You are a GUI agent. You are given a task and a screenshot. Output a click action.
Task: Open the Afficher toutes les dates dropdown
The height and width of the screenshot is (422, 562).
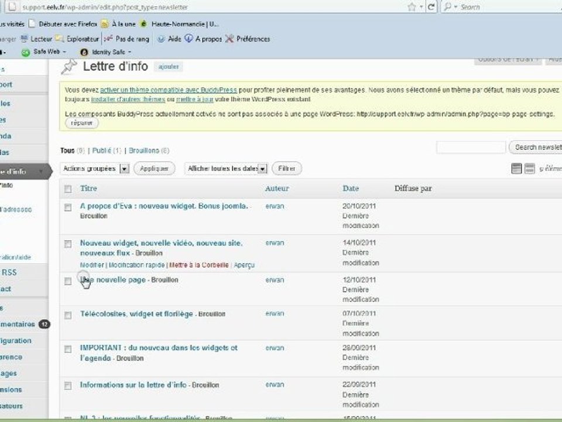pyautogui.click(x=226, y=168)
